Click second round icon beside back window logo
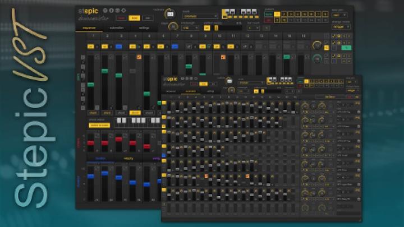 tap(111, 11)
